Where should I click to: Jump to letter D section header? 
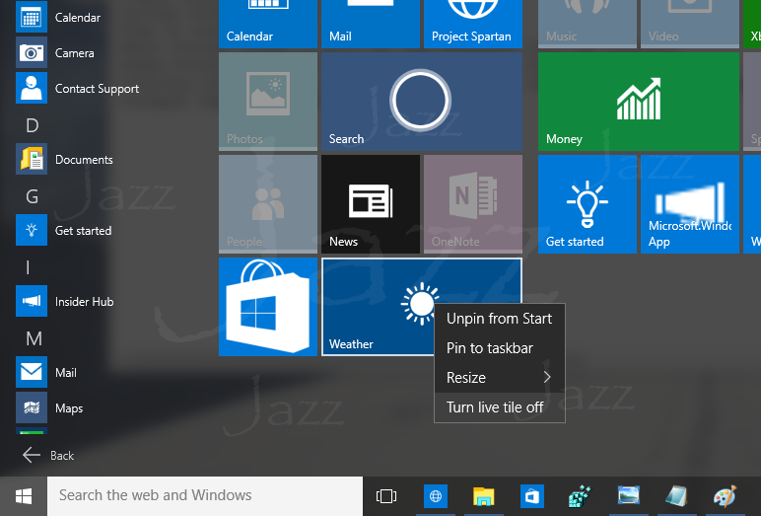(x=32, y=125)
